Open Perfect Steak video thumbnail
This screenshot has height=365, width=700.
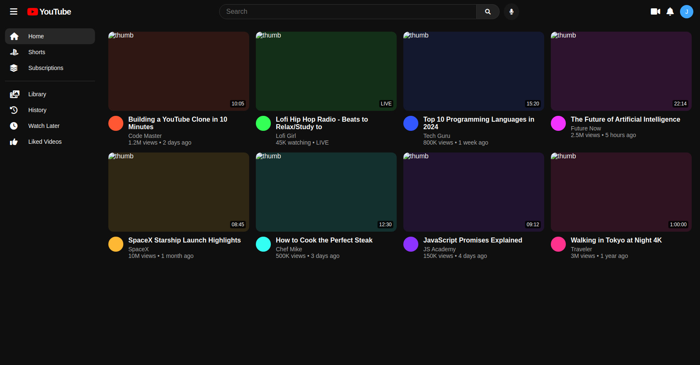(x=326, y=192)
